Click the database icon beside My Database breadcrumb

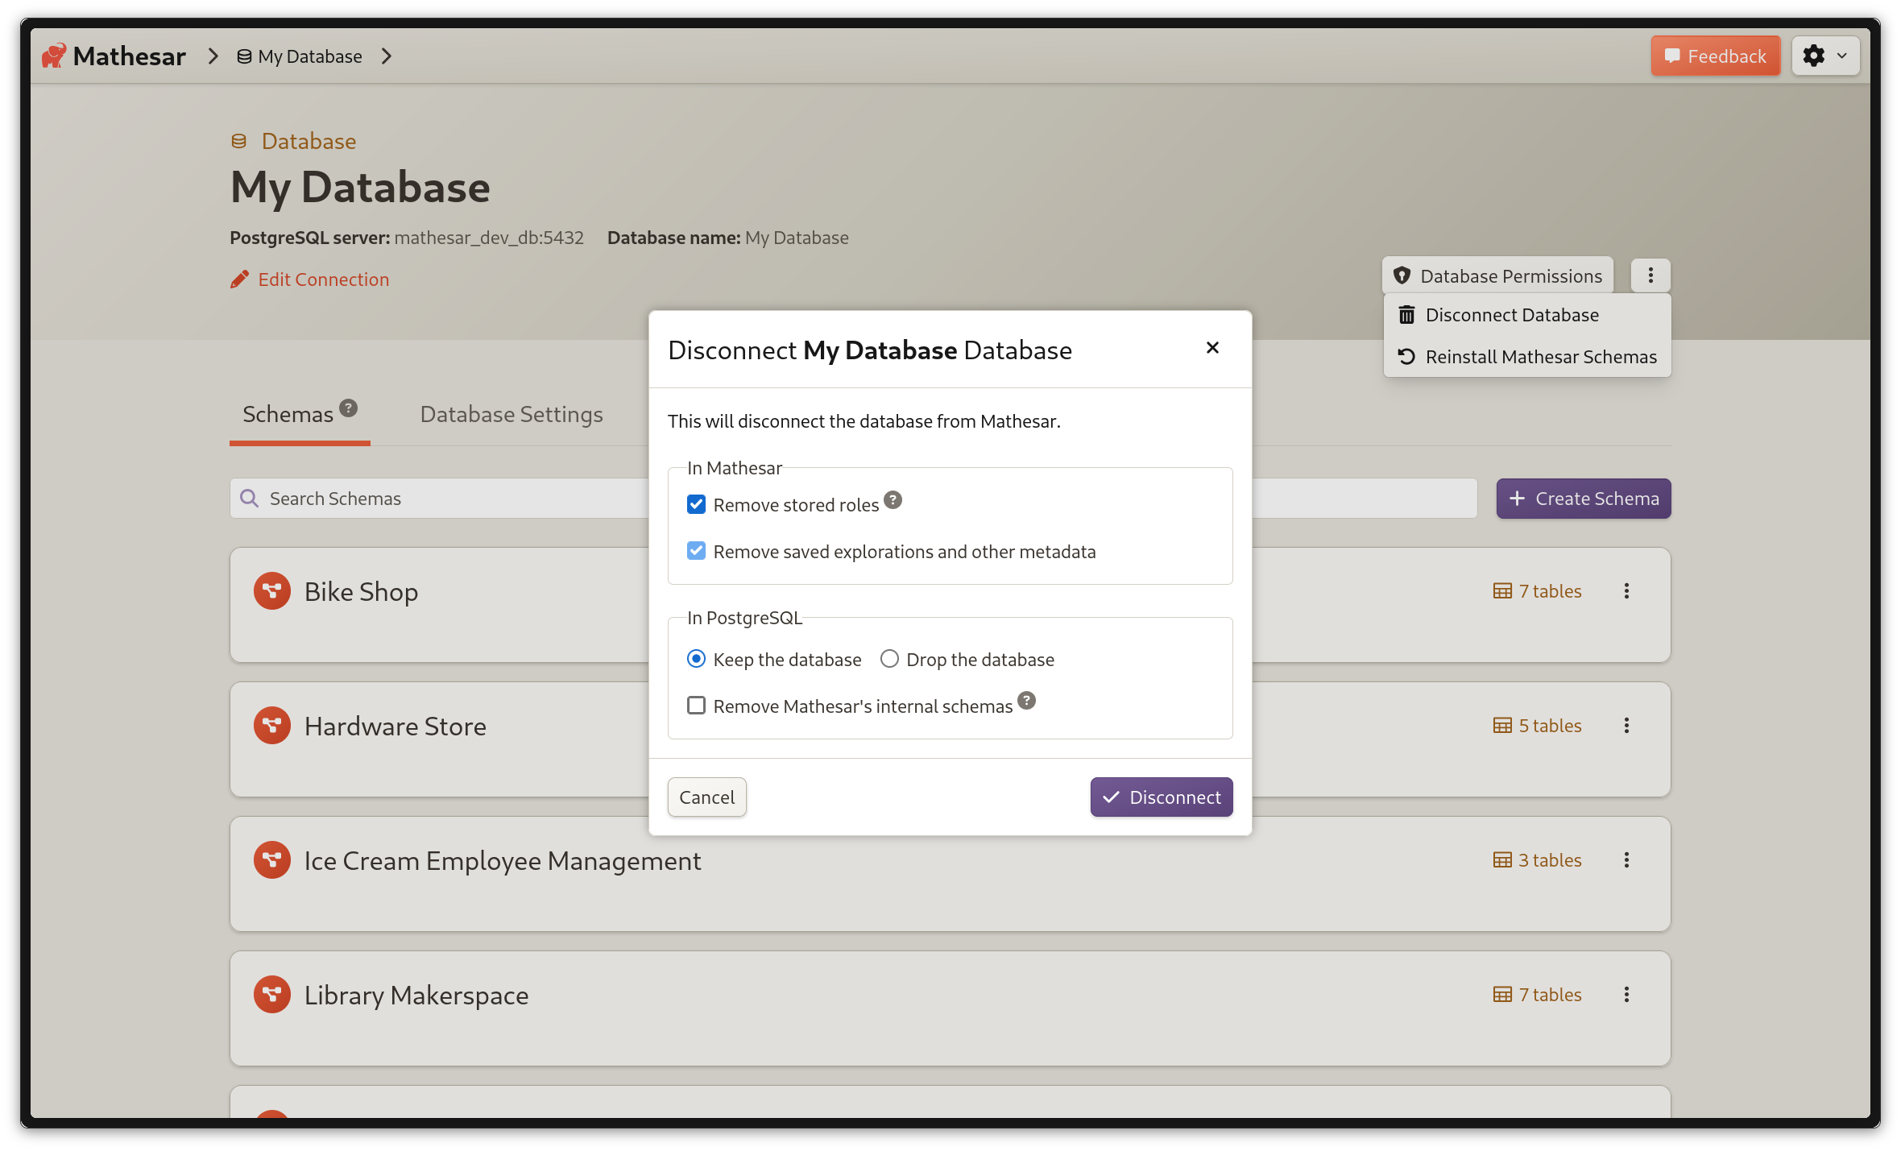[x=244, y=56]
